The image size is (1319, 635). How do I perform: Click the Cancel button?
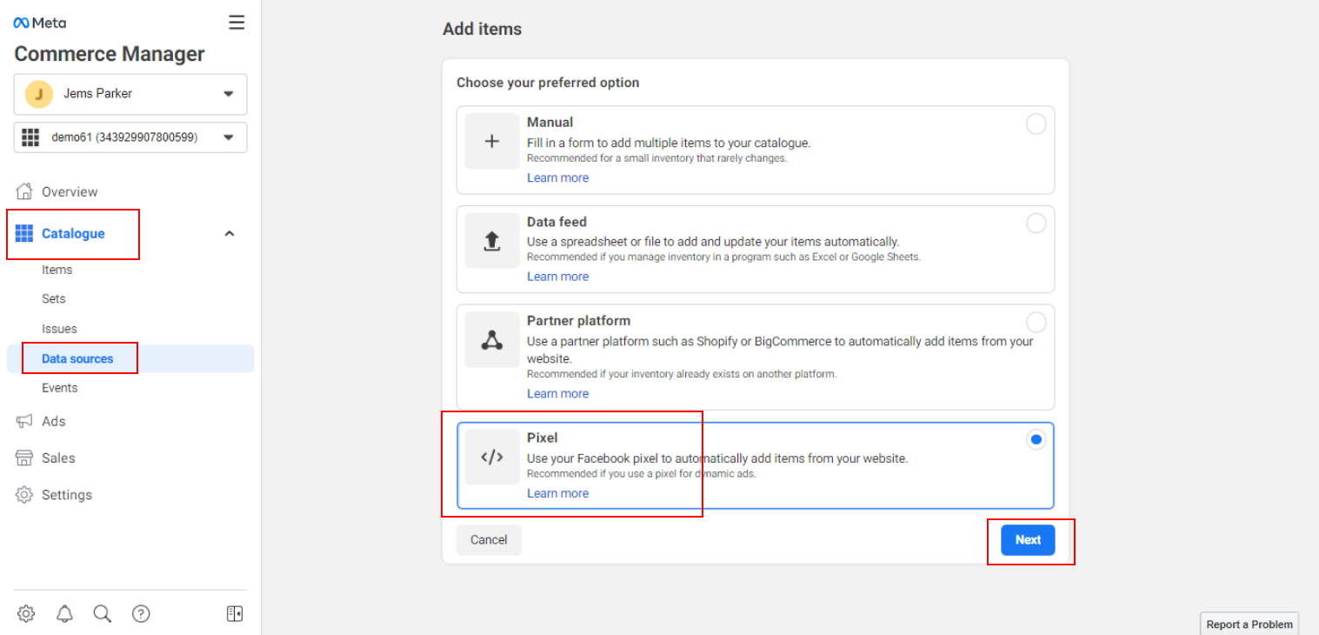pos(489,540)
